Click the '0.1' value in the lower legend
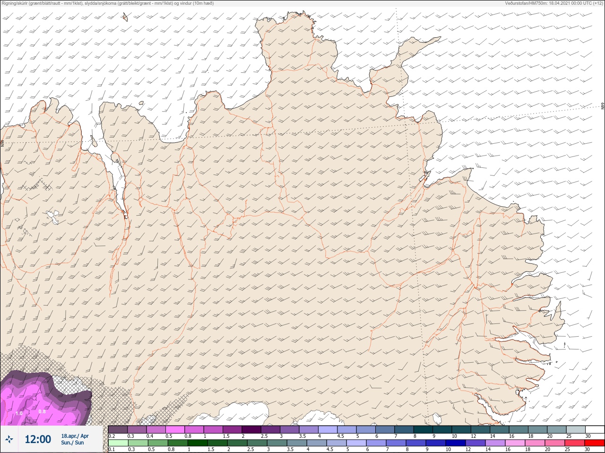The width and height of the screenshot is (605, 453). coord(112,450)
